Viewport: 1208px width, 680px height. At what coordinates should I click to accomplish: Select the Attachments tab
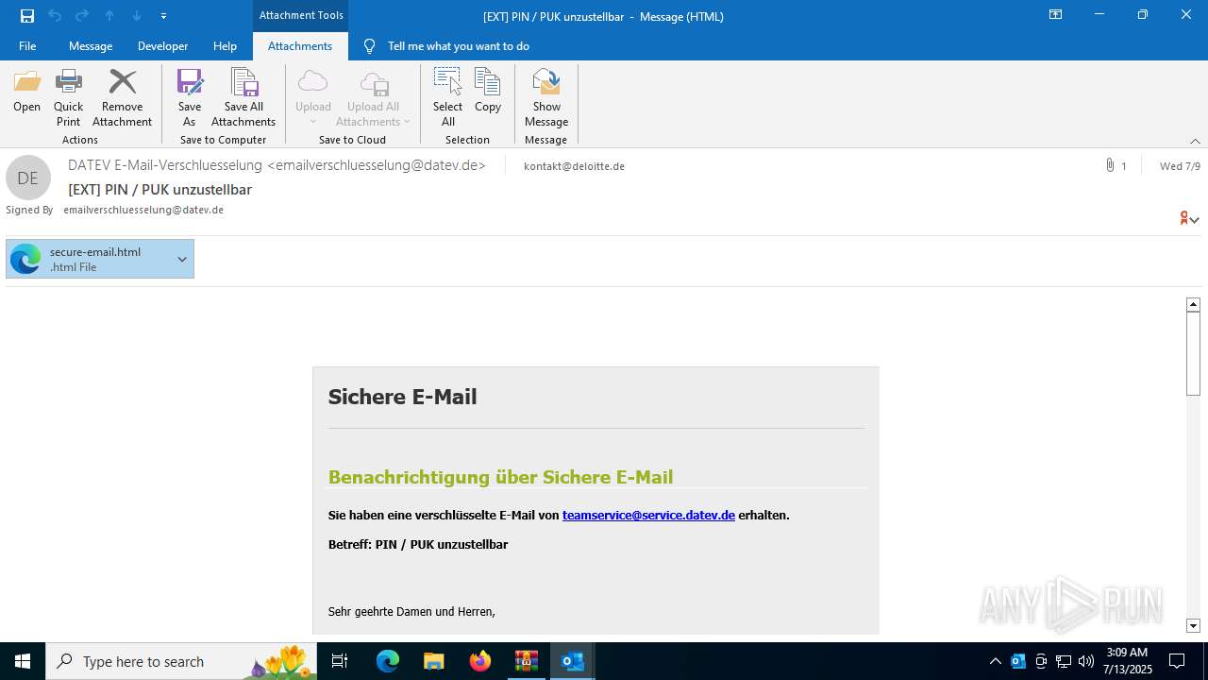pos(300,45)
